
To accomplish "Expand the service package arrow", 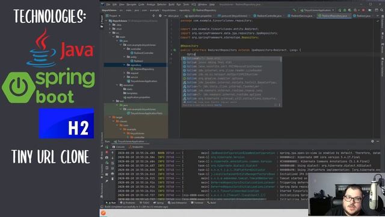I will [x=125, y=77].
